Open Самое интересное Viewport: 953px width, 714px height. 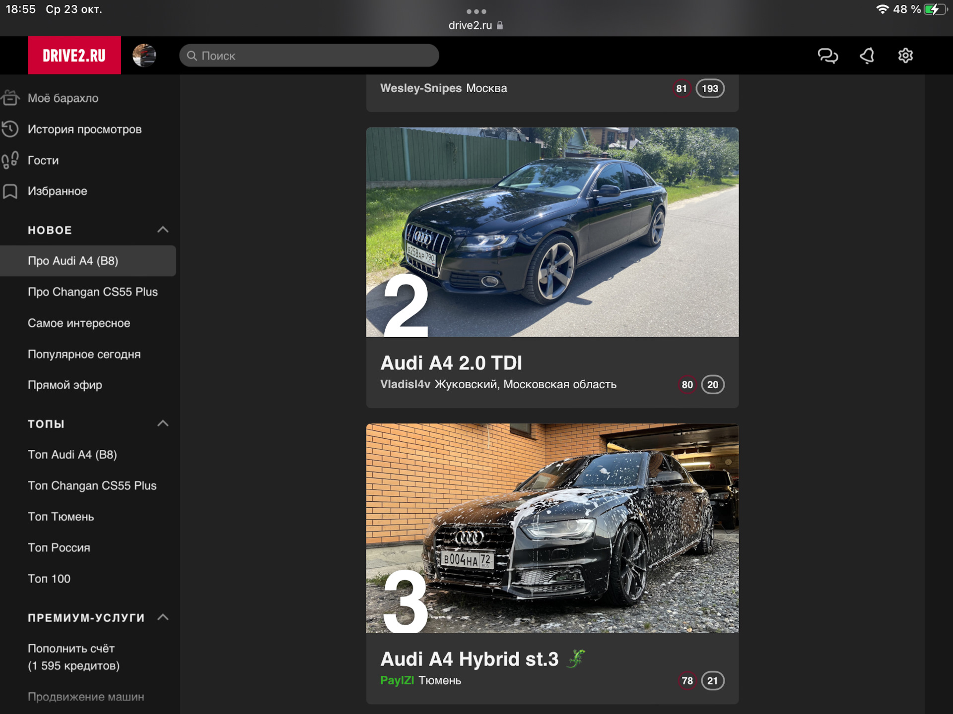pyautogui.click(x=79, y=323)
